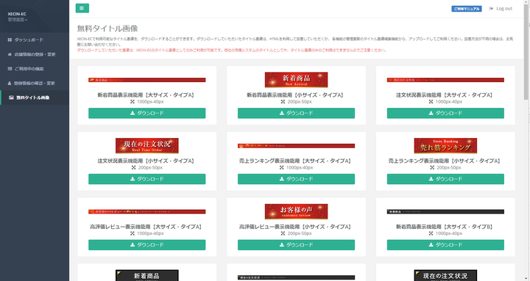The image size is (530, 281).
Task: Click the size icon under 注文状況 小サイズ・タイプA
Action: pos(133,167)
